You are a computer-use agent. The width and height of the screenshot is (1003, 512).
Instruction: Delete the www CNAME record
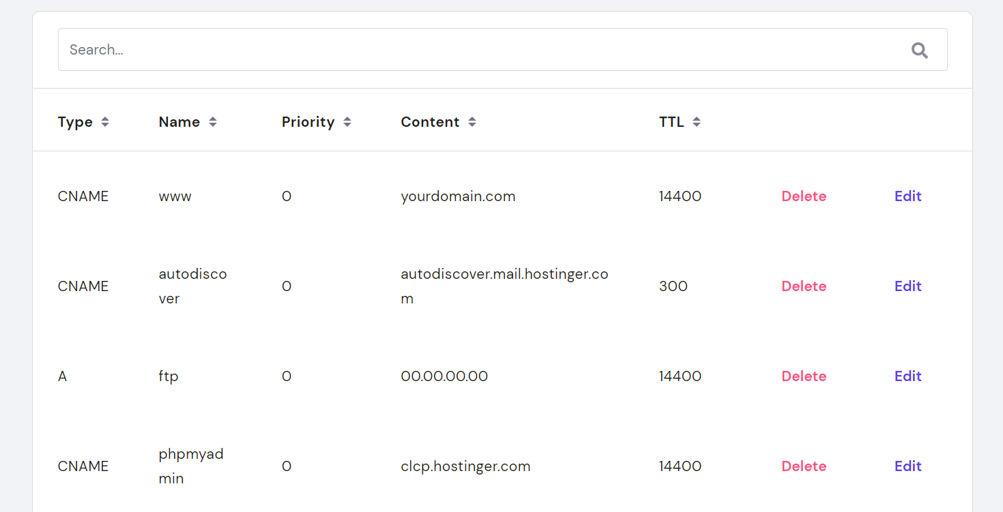(804, 196)
